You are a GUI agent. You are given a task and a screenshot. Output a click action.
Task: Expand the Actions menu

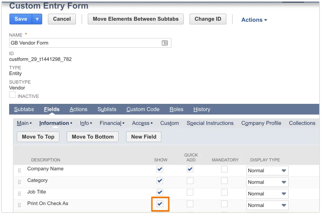254,20
